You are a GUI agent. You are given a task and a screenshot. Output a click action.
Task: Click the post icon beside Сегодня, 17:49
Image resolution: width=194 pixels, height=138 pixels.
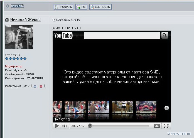click(x=54, y=20)
